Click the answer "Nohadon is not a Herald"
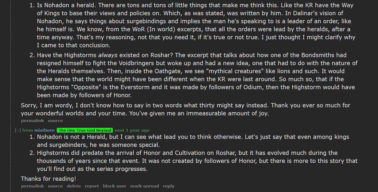Image resolution: width=378 pixels, height=192 pixels. coord(193,141)
